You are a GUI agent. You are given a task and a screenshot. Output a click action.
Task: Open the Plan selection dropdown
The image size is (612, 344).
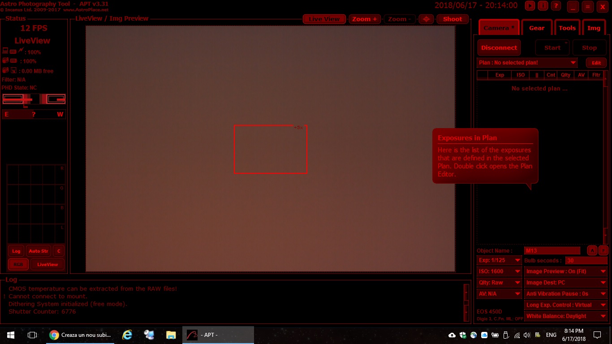(527, 63)
